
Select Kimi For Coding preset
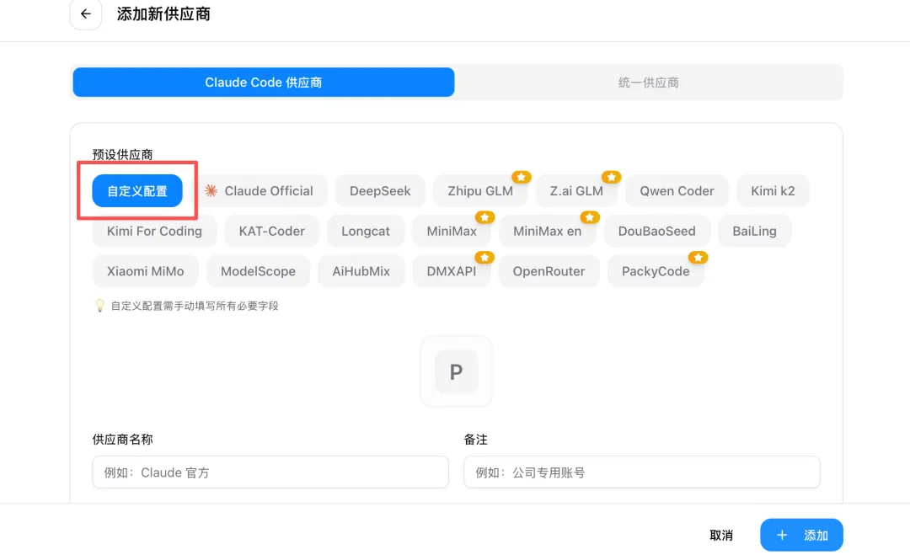pos(154,231)
